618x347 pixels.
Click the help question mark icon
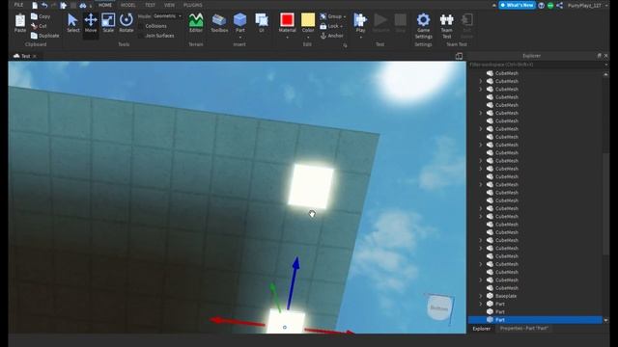point(542,5)
